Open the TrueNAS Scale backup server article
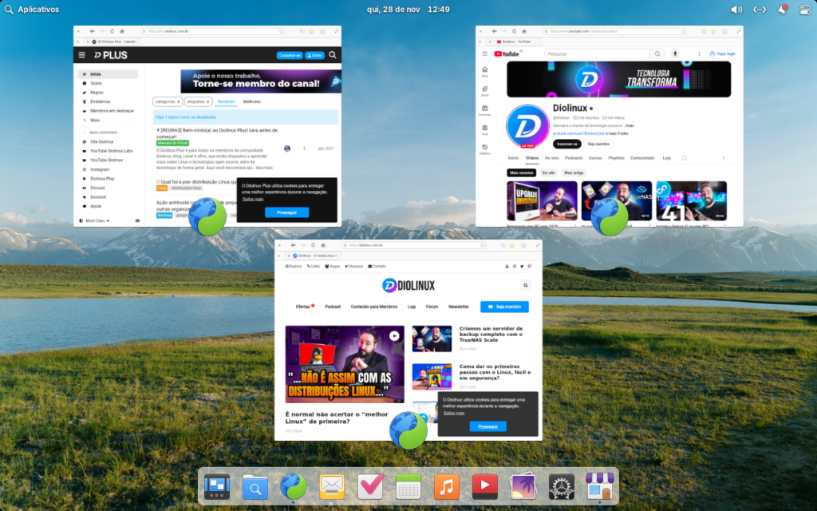This screenshot has height=511, width=817. tap(491, 335)
